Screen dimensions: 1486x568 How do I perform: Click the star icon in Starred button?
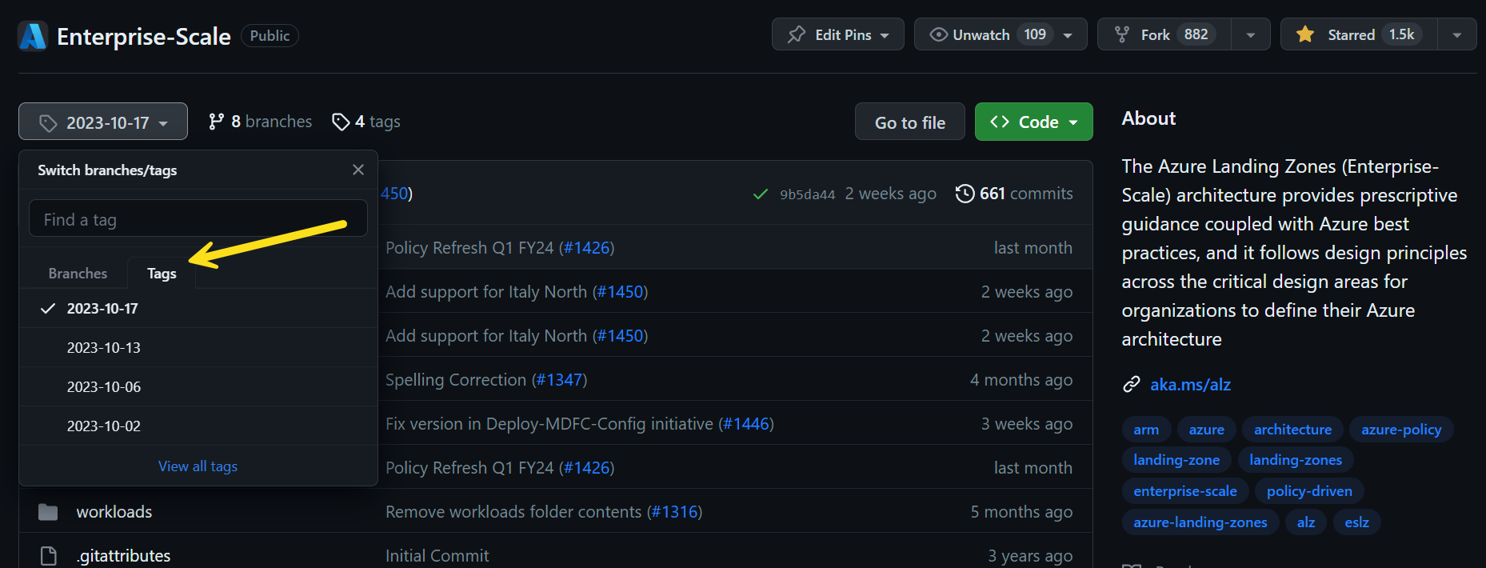(1305, 34)
